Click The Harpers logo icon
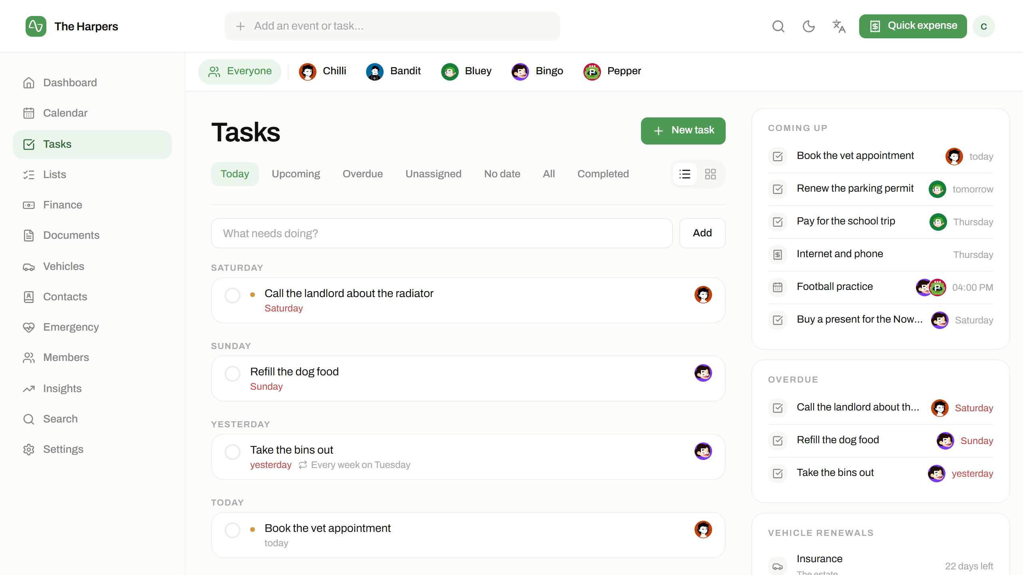The width and height of the screenshot is (1023, 575). (x=36, y=26)
